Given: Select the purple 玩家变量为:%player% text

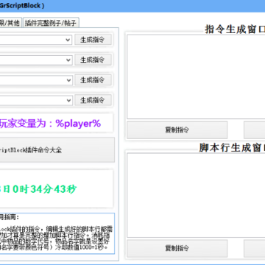Looking at the screenshot, I should [50, 123].
